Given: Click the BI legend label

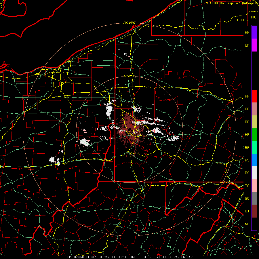Looking at the screenshot, I should (x=247, y=211).
